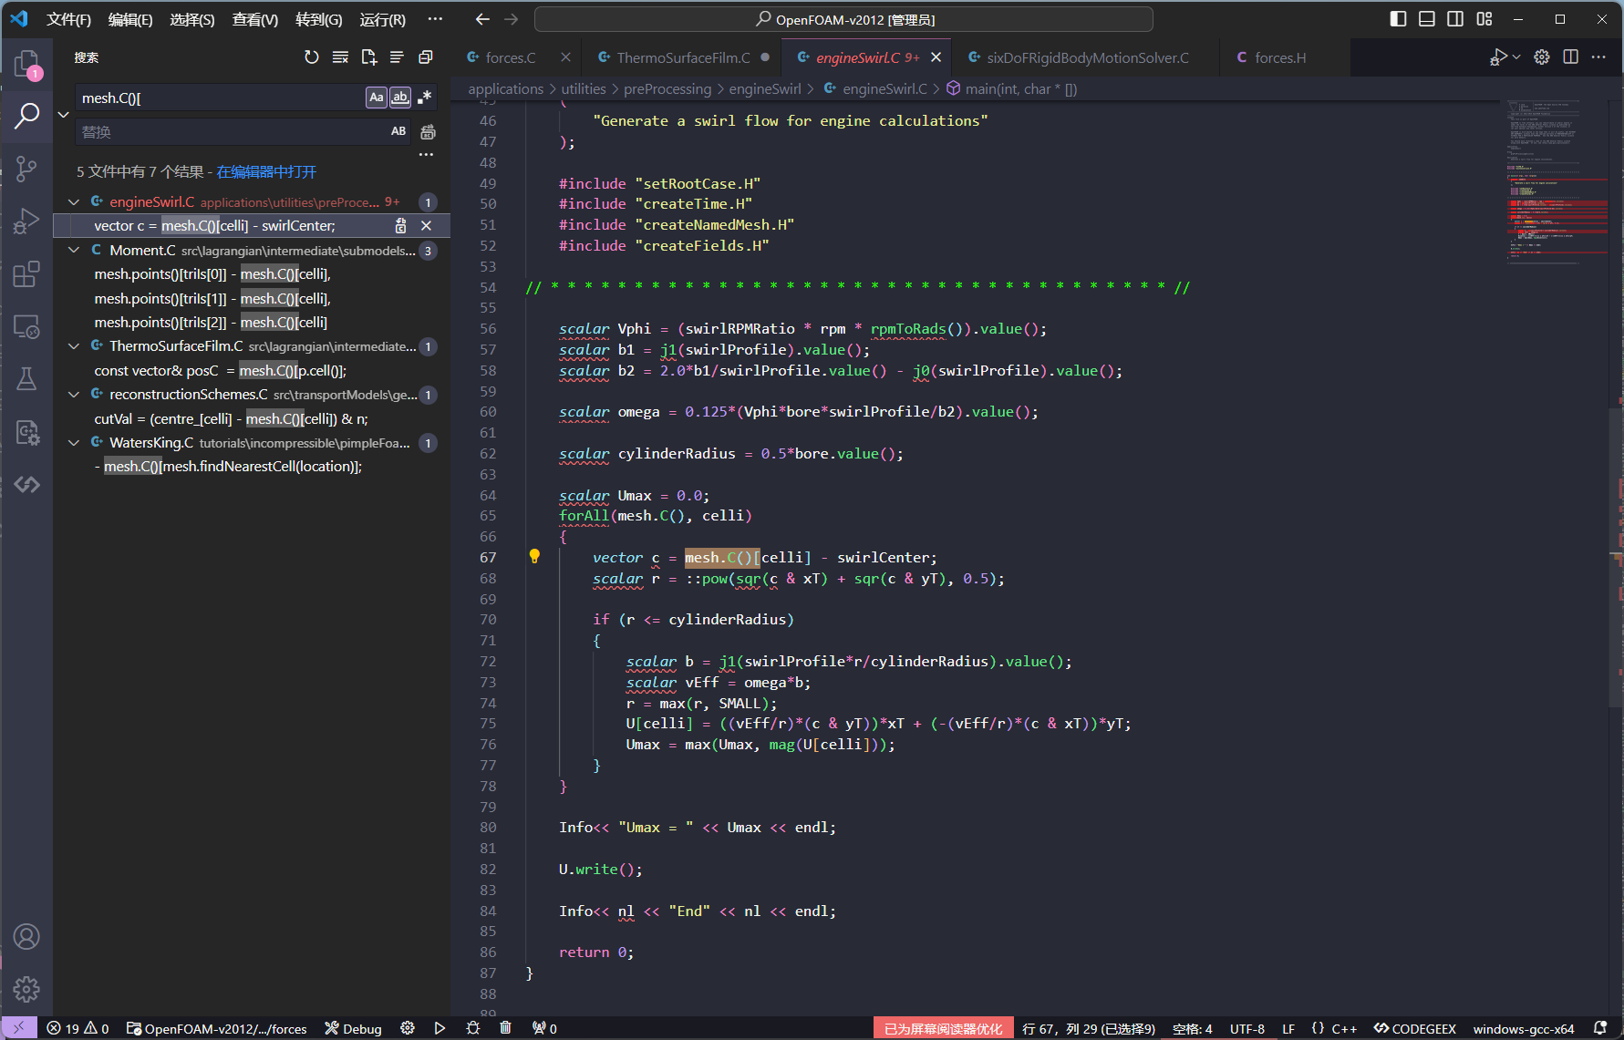Open Extensions view
This screenshot has height=1040, width=1624.
click(x=26, y=274)
